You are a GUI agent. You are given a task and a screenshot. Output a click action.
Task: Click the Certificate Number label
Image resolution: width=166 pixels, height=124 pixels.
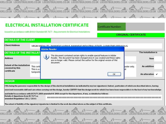click(109, 27)
